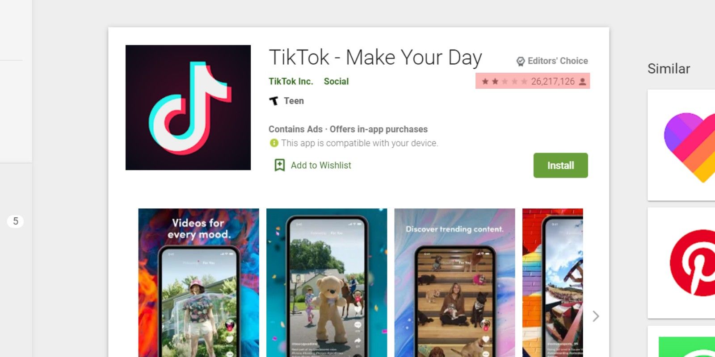Click the TikTok app logo icon

click(x=188, y=108)
